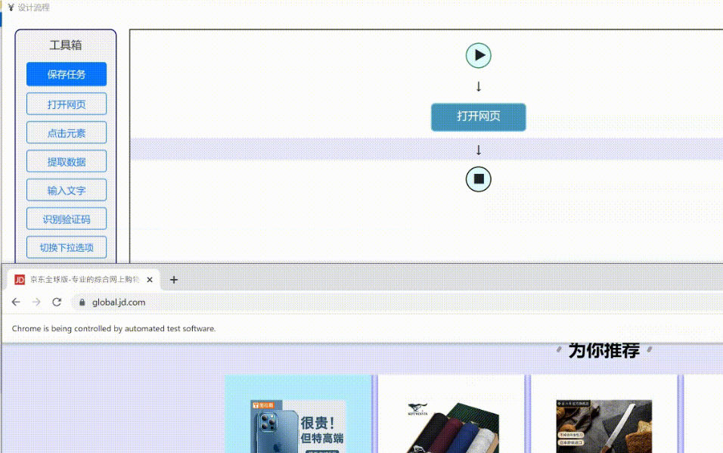
Task: Open a new Chrome tab
Action: coord(174,280)
